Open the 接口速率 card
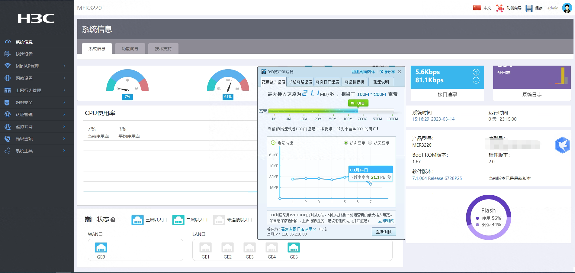Viewport: 575px width, 273px height. point(447,83)
